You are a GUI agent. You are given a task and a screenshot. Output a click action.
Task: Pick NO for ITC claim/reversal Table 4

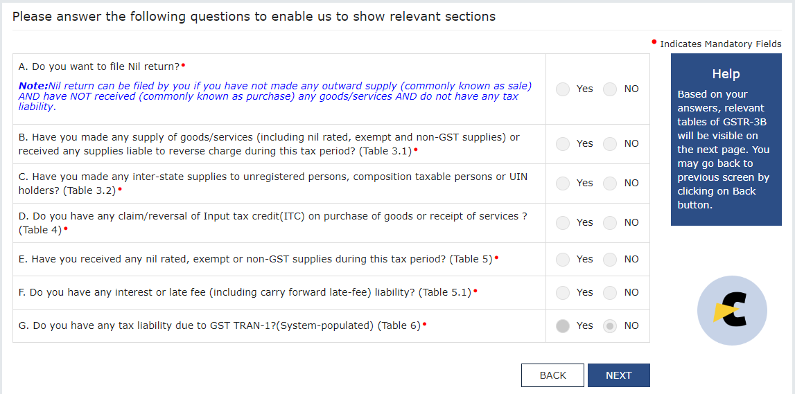(x=610, y=223)
